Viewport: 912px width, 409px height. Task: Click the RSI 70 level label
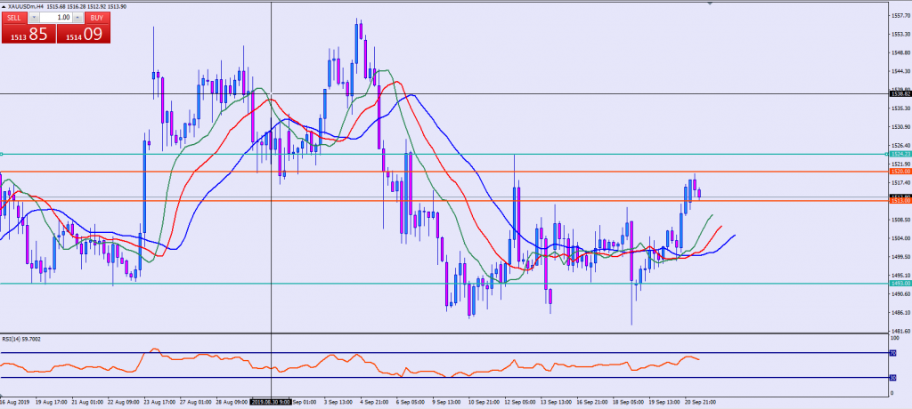(x=892, y=353)
